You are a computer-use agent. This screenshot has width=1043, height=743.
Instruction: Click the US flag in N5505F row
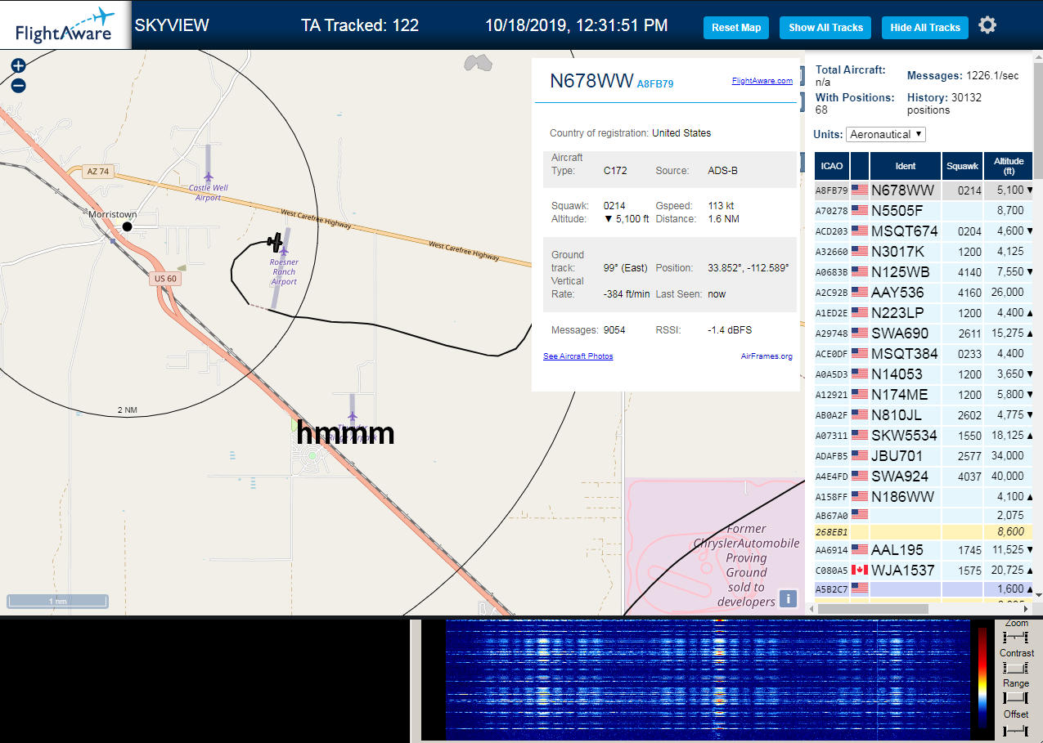(859, 210)
